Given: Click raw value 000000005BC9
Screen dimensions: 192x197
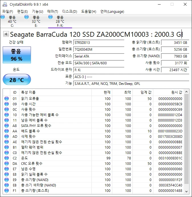Looking at the screenshot, I should point(170,104).
